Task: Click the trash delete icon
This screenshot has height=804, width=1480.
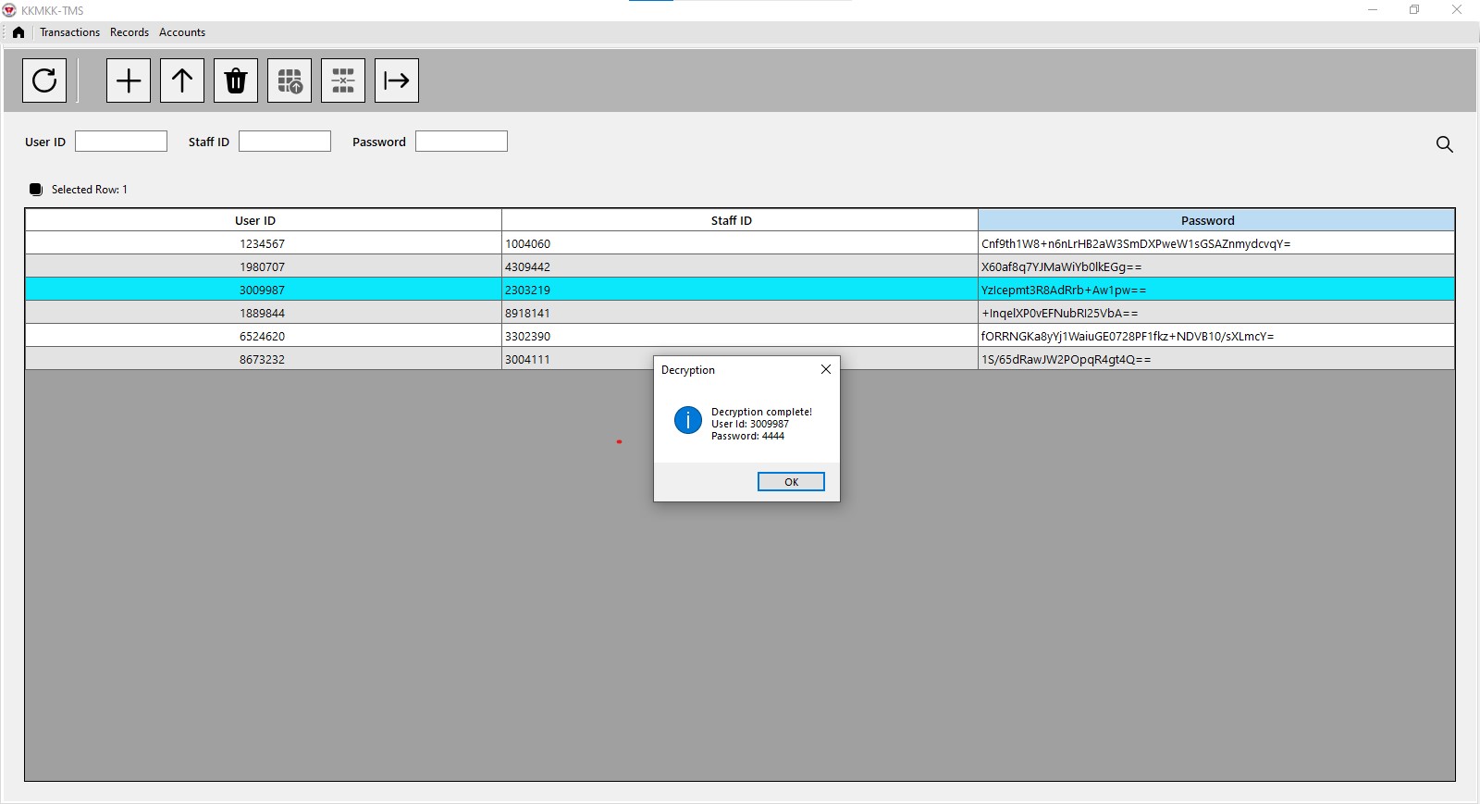Action: pos(236,80)
